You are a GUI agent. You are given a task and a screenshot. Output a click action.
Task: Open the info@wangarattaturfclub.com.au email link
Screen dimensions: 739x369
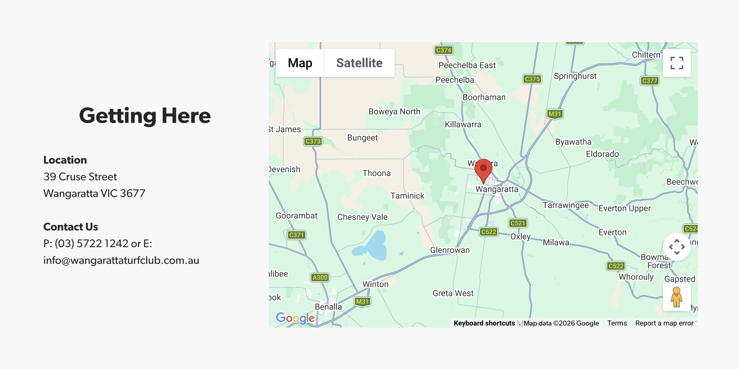121,260
